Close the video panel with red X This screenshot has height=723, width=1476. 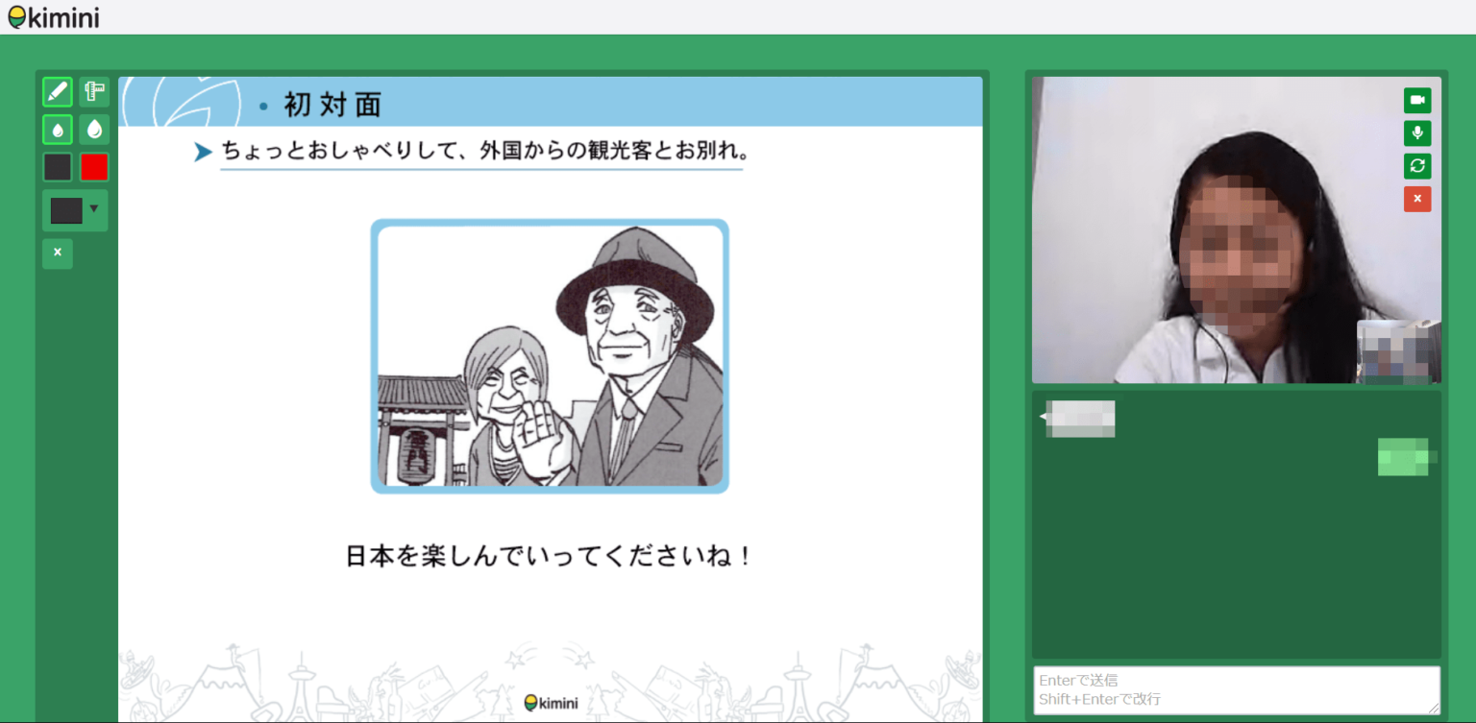click(1417, 199)
